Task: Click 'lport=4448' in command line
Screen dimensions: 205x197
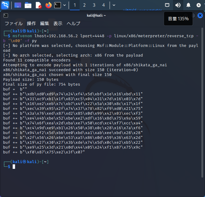Action: (x=92, y=36)
